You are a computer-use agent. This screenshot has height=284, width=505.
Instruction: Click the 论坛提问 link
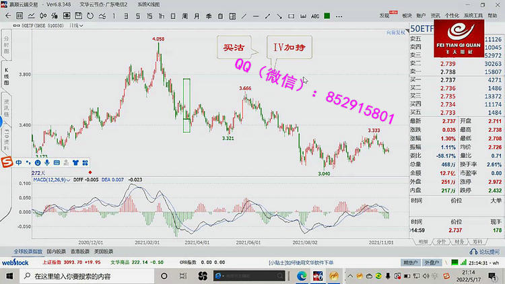click(488, 251)
